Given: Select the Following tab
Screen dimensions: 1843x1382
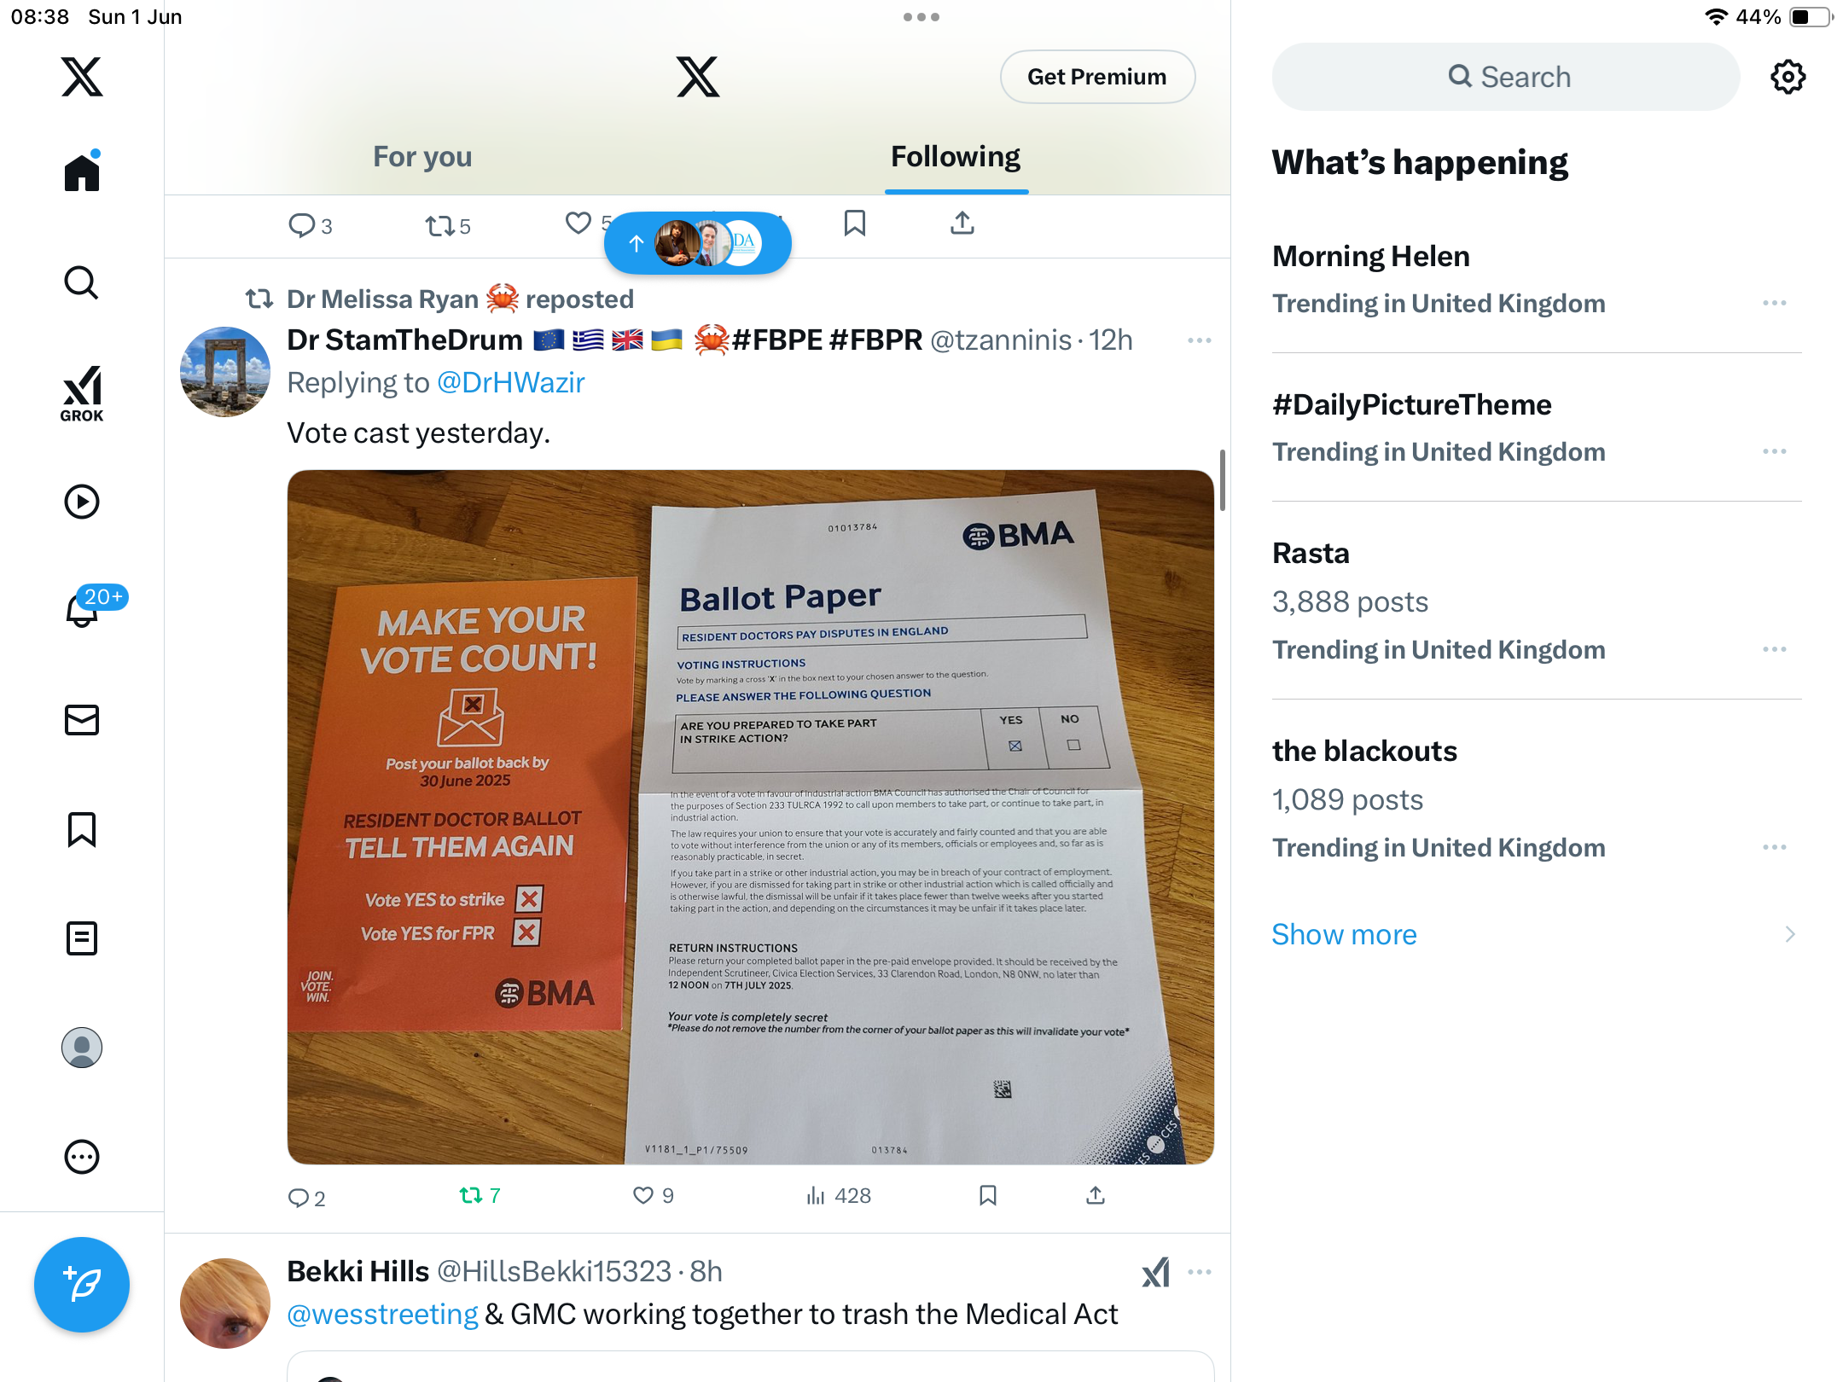Looking at the screenshot, I should tap(956, 157).
